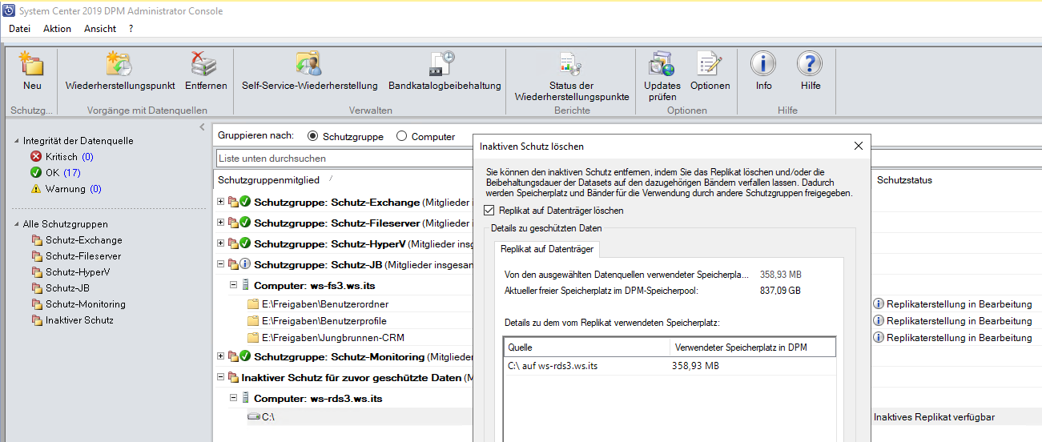Click the OK (17) filter link

click(63, 173)
